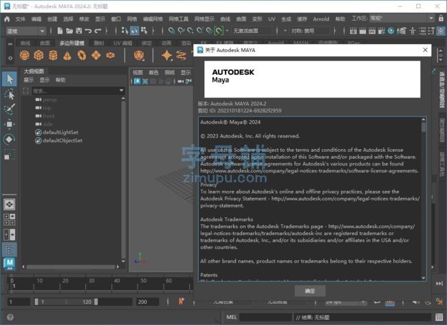This screenshot has height=325, width=447.
Task: Click the MEL command input field
Action: [265, 317]
